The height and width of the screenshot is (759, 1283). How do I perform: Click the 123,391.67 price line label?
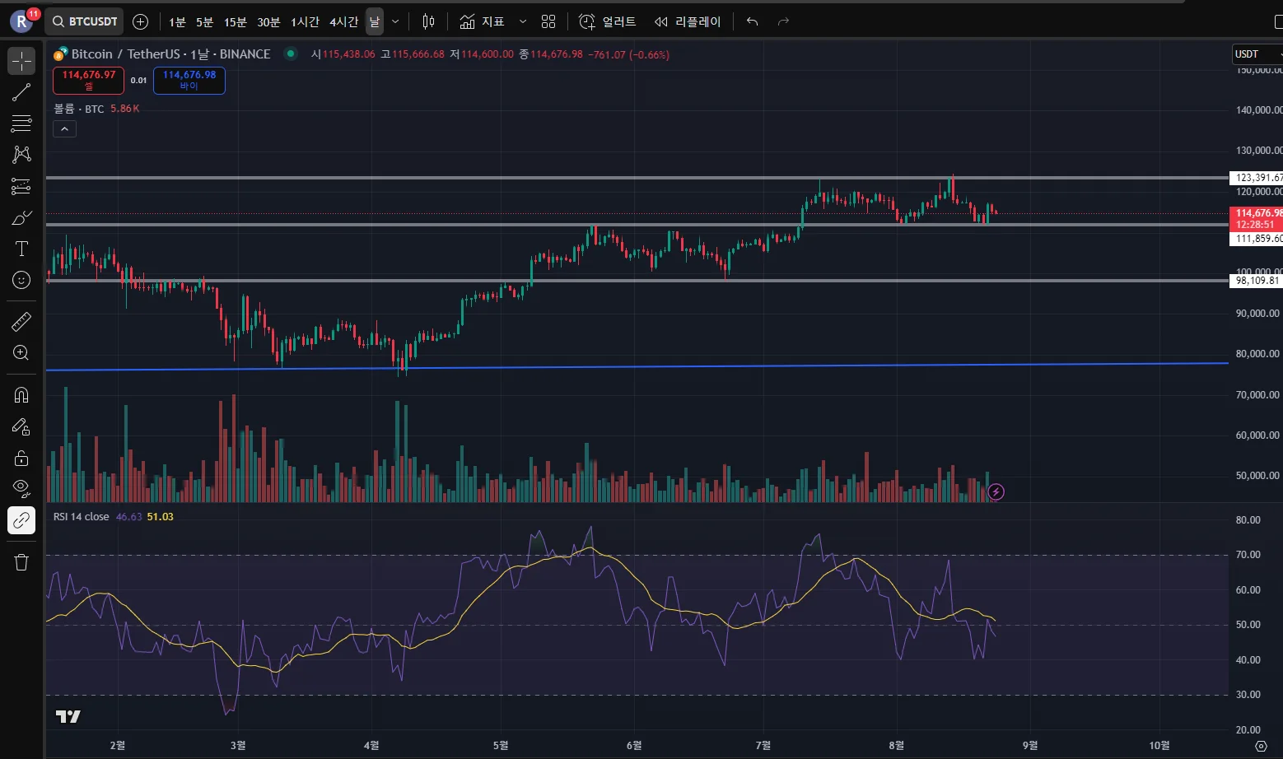(1256, 177)
